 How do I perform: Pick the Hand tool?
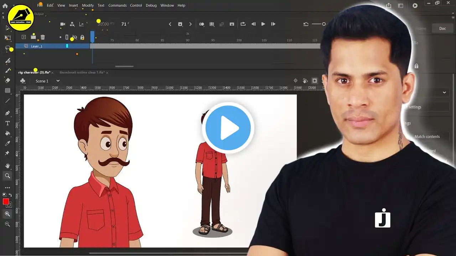pos(7,166)
